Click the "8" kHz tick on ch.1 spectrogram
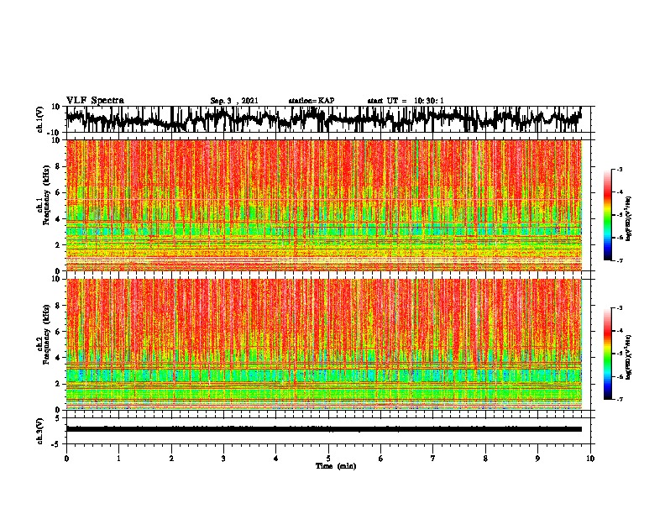This screenshot has height=514, width=665. 59,166
